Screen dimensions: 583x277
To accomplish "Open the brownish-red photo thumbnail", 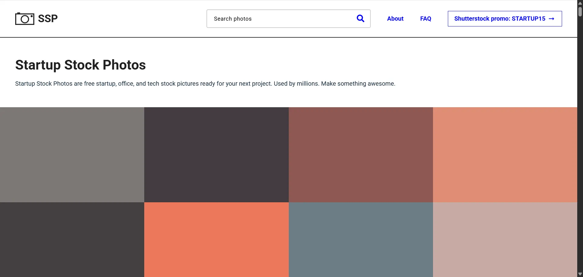I will [x=361, y=155].
